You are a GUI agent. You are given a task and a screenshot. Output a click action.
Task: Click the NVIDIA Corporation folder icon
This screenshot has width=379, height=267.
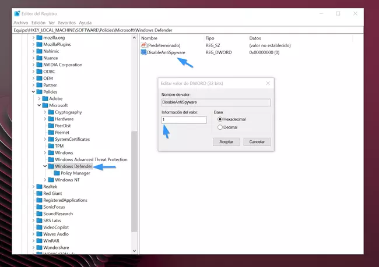39,65
